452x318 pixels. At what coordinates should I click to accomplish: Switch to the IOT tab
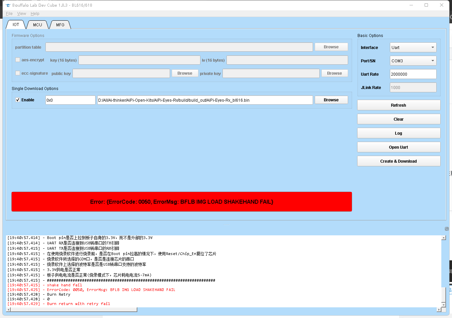click(16, 25)
